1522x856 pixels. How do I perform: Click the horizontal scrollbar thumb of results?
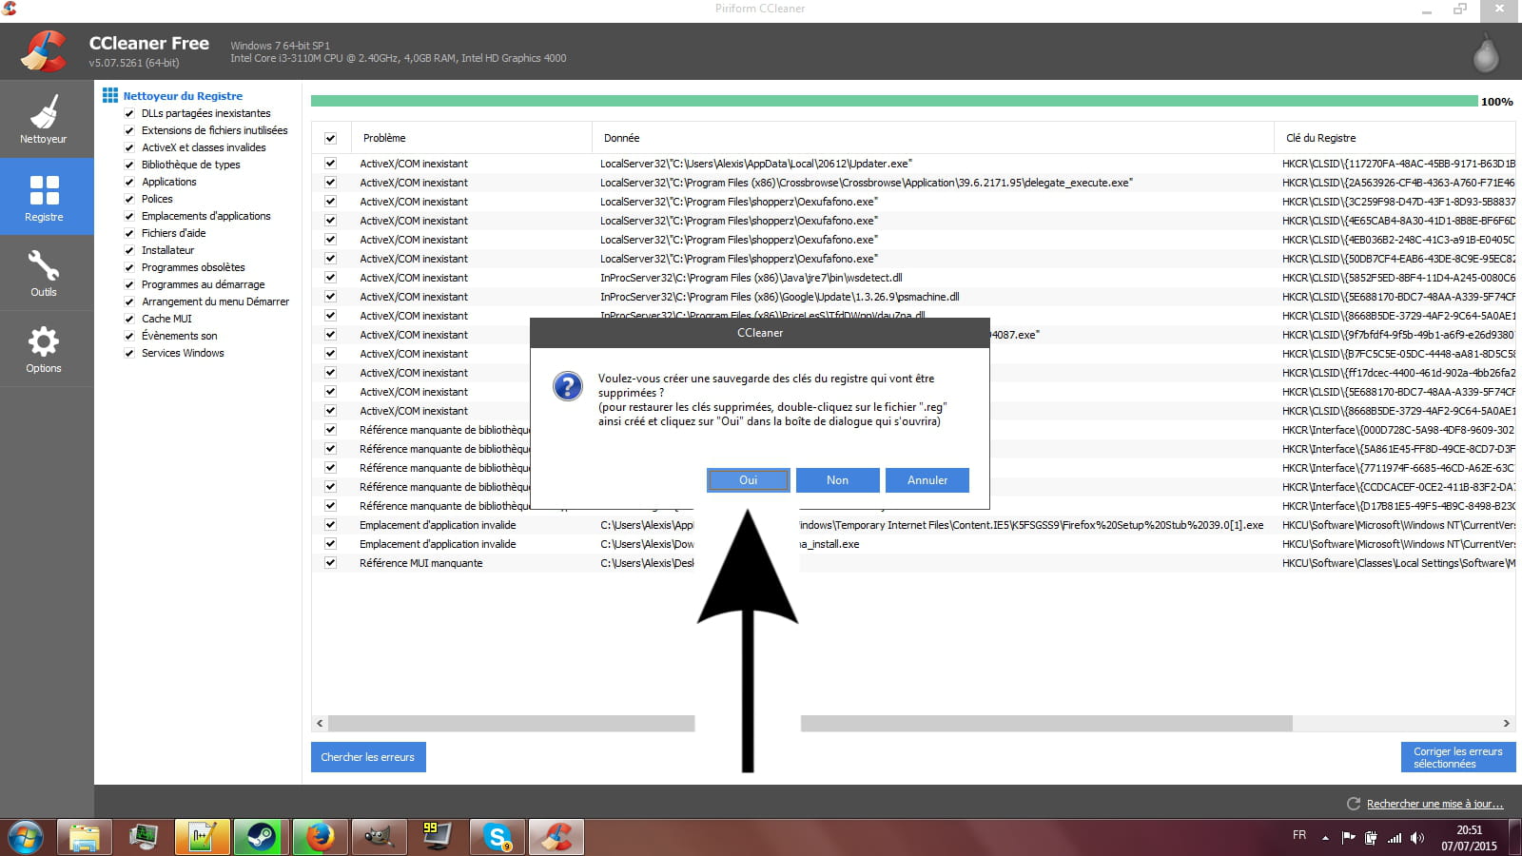click(810, 724)
